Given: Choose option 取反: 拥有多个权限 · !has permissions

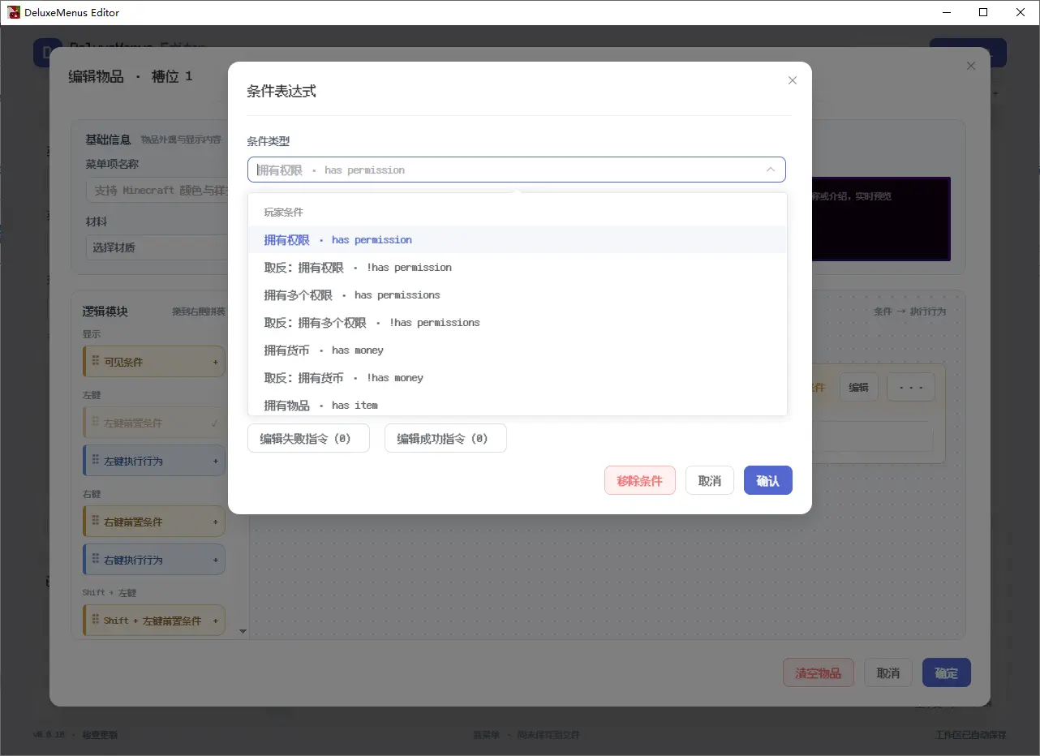Looking at the screenshot, I should [x=518, y=323].
